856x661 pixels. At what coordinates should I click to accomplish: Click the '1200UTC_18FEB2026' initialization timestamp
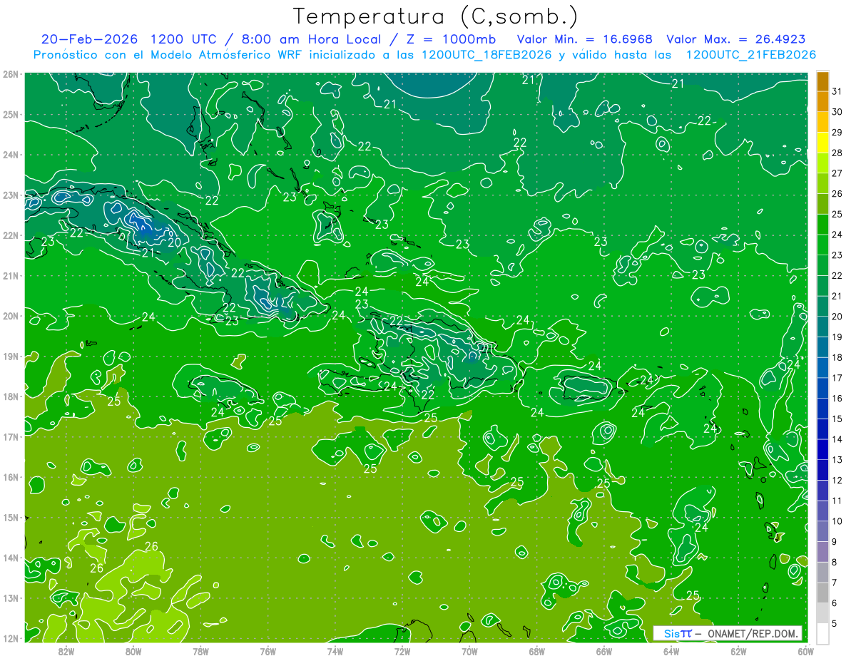coord(486,55)
